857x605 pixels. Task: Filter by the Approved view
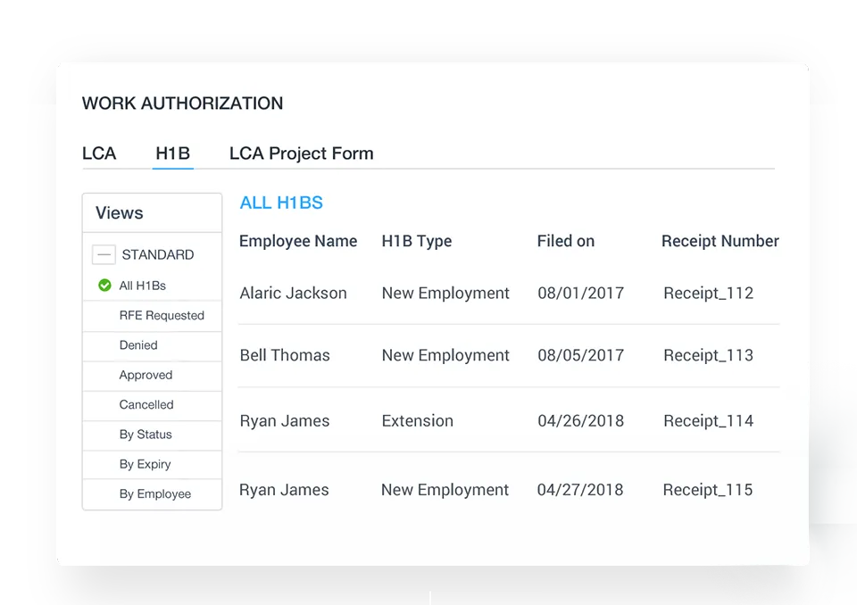[146, 376]
